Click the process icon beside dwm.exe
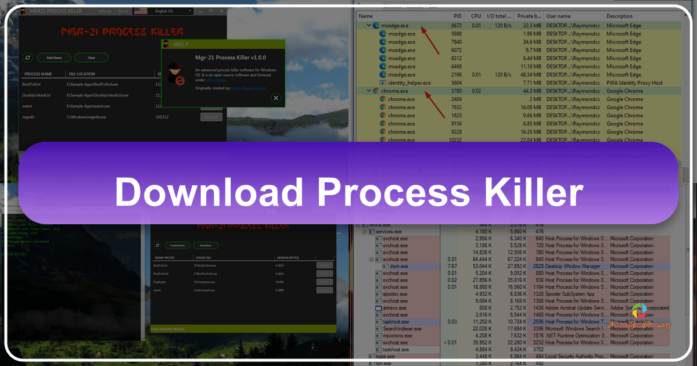The height and width of the screenshot is (366, 697). coord(385,266)
